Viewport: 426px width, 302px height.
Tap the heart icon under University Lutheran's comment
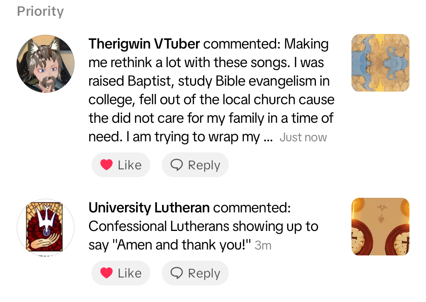(x=106, y=273)
